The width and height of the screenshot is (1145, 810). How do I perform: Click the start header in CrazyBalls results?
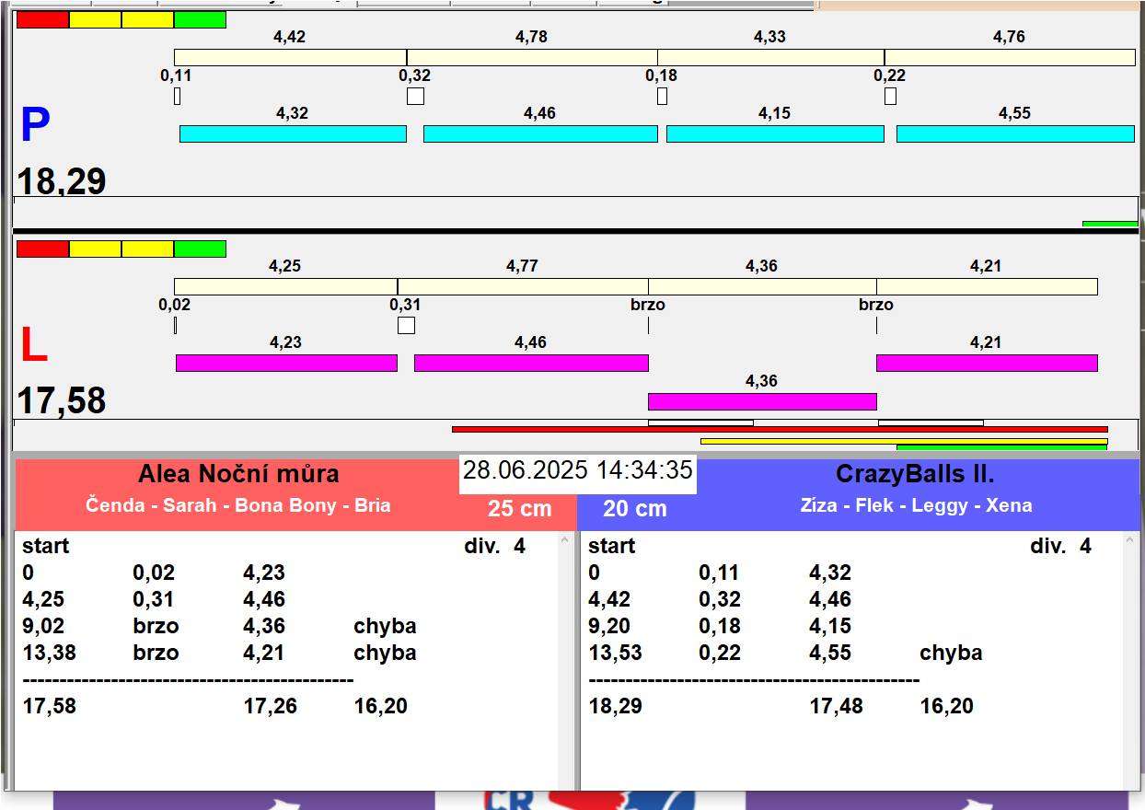[612, 546]
